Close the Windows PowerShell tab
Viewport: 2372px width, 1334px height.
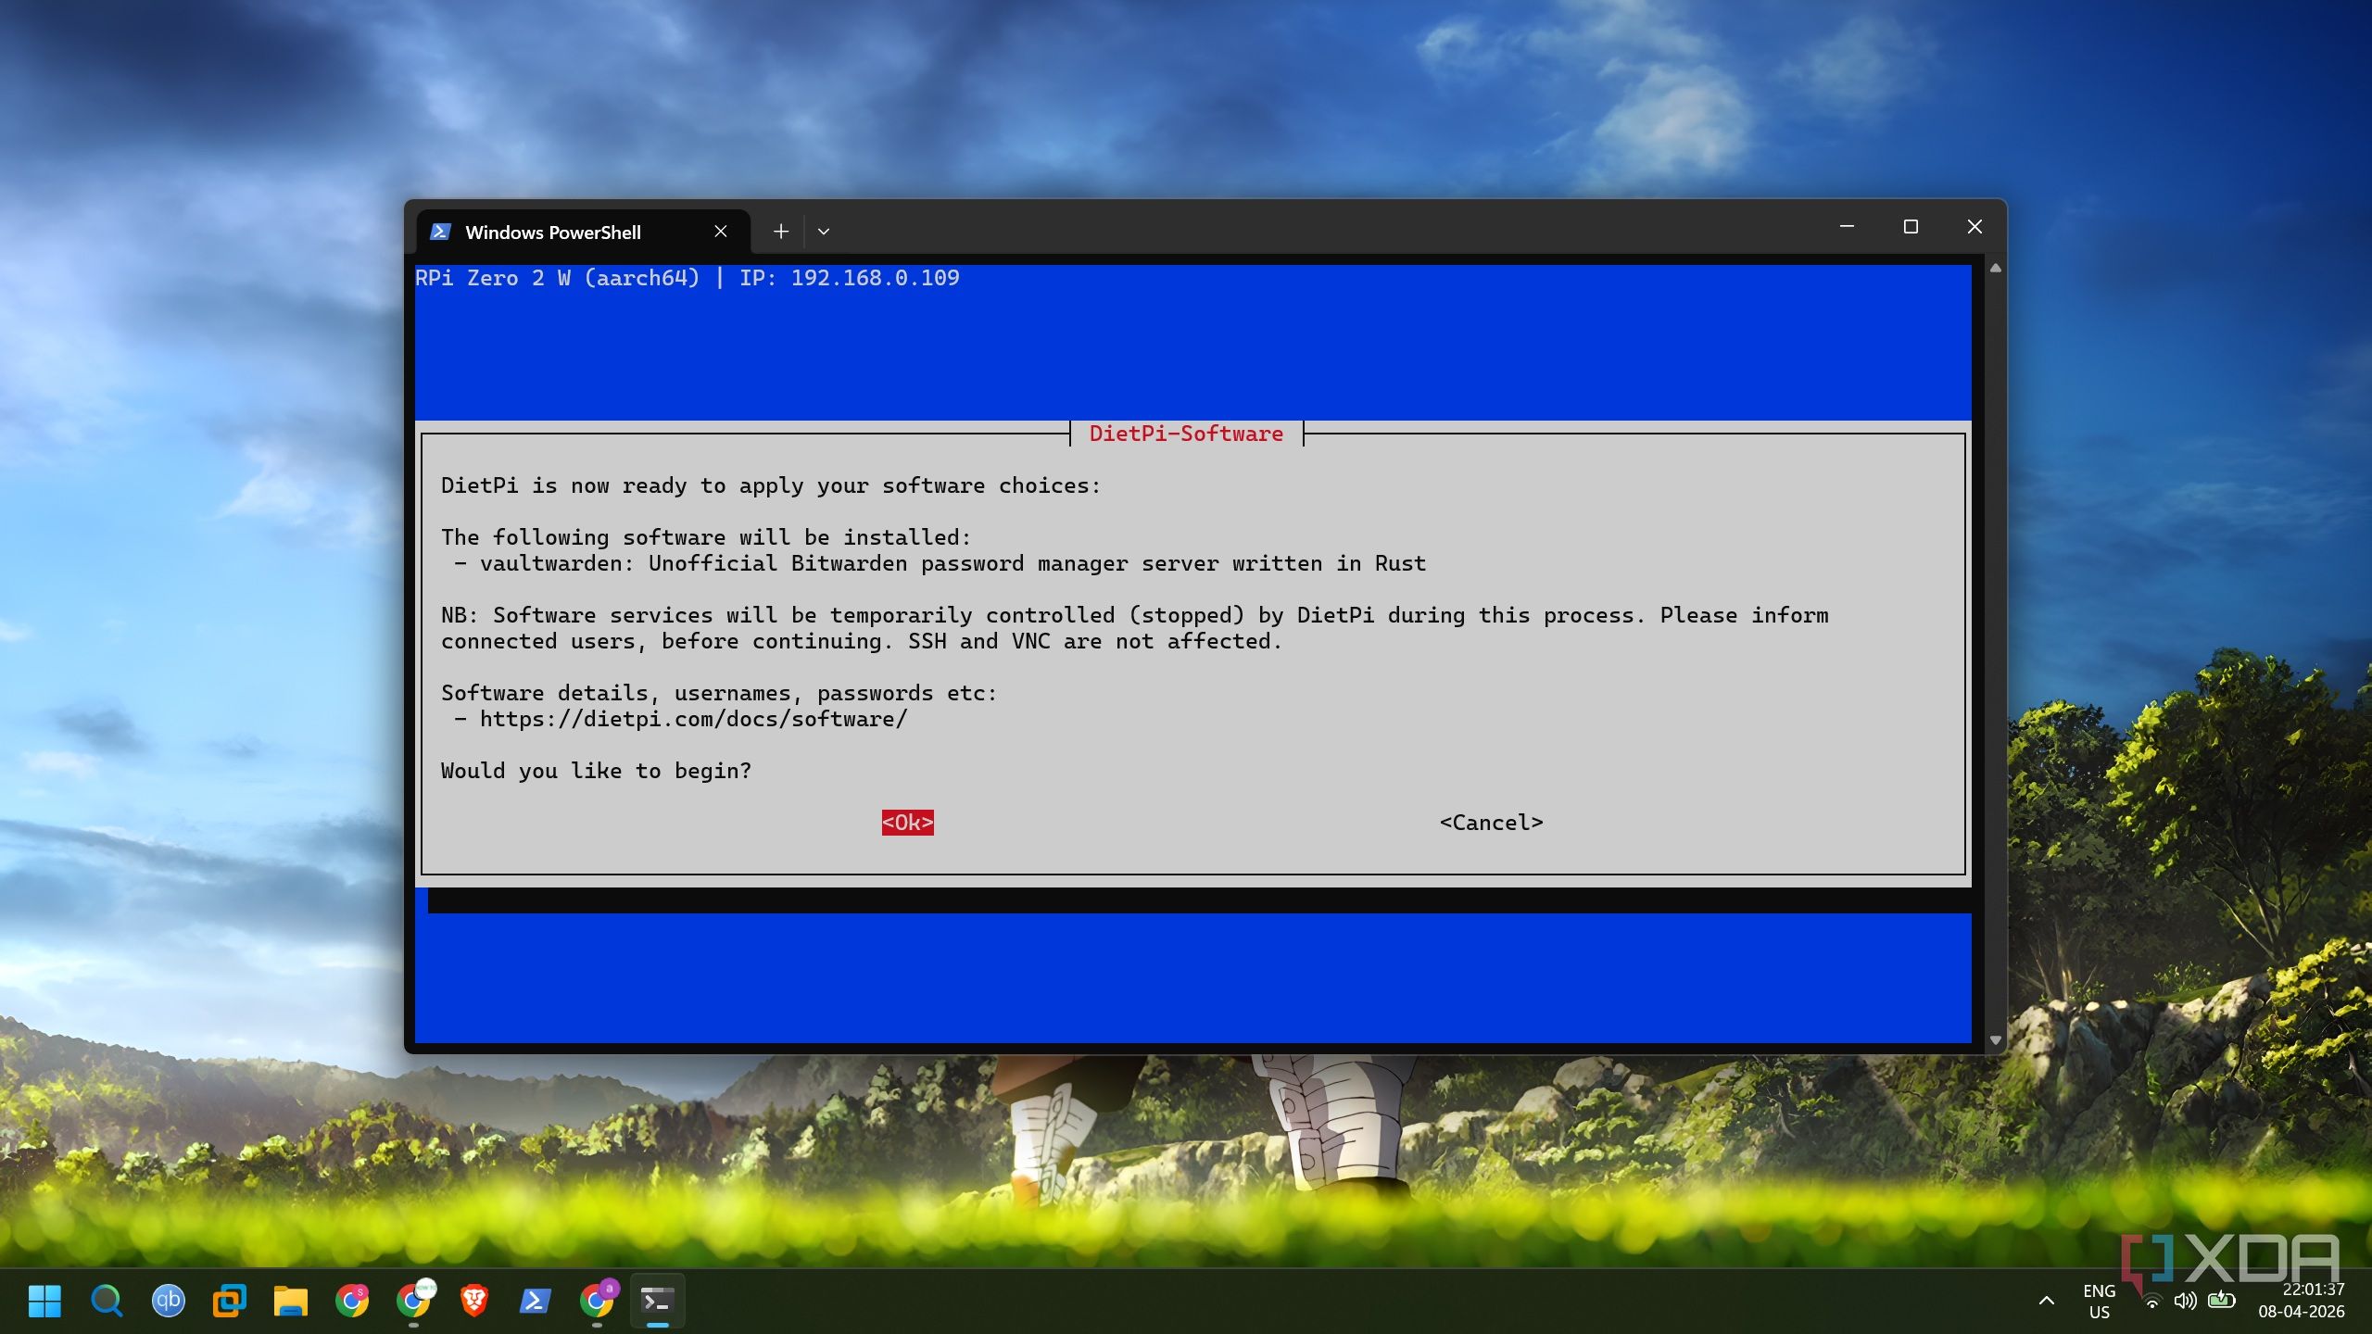[x=720, y=232]
